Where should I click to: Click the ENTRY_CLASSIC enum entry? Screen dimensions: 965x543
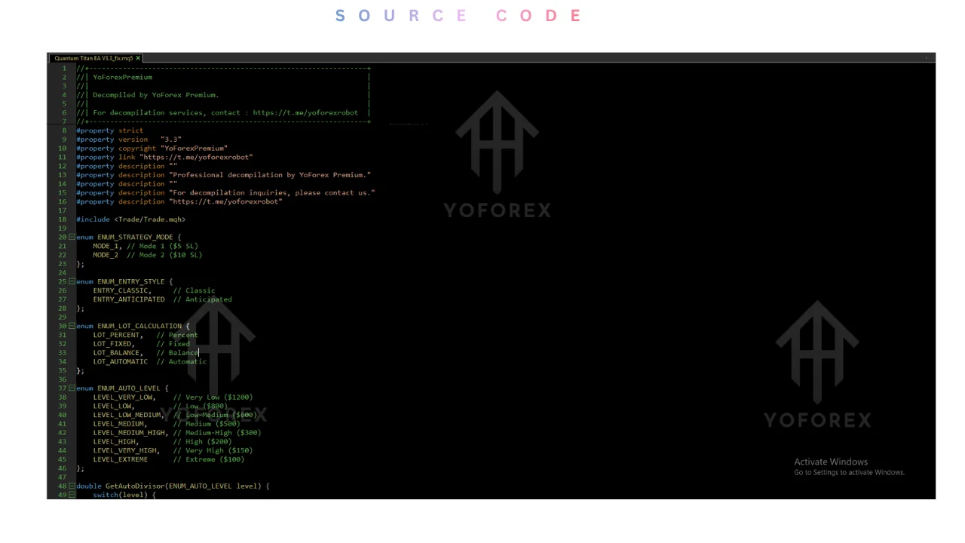click(121, 290)
